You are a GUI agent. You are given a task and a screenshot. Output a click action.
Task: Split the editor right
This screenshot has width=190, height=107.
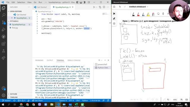click(104, 7)
